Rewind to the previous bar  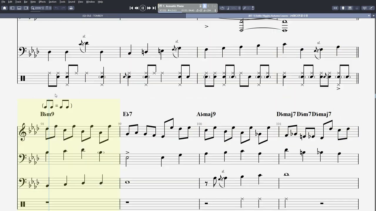pyautogui.click(x=137, y=8)
